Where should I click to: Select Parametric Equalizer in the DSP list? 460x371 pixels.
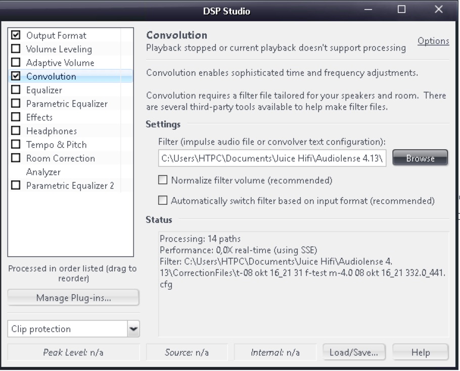(x=67, y=104)
